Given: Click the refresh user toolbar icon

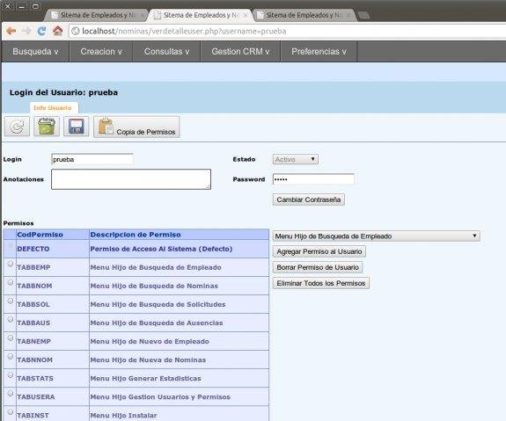Looking at the screenshot, I should point(17,127).
